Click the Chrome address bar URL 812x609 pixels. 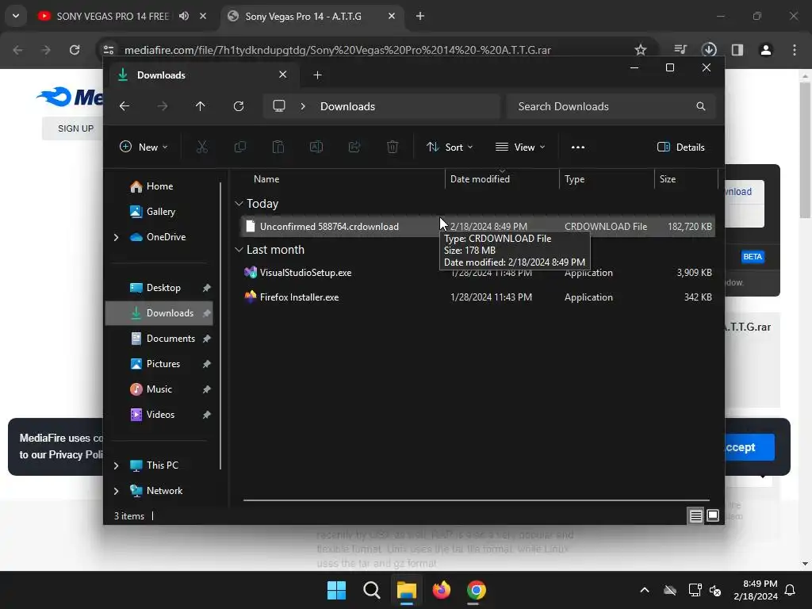(338, 50)
